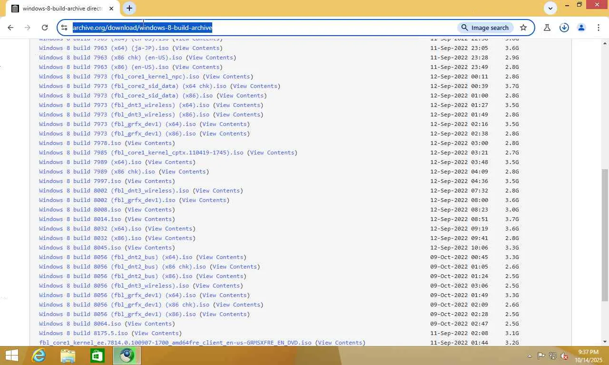Open Windows 8 build 7978.iso

click(80, 143)
